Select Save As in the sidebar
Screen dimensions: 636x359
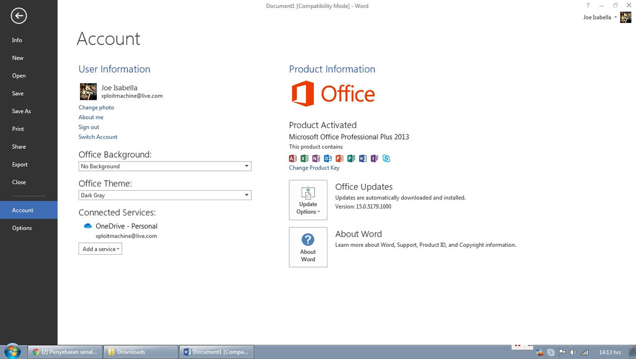(21, 111)
